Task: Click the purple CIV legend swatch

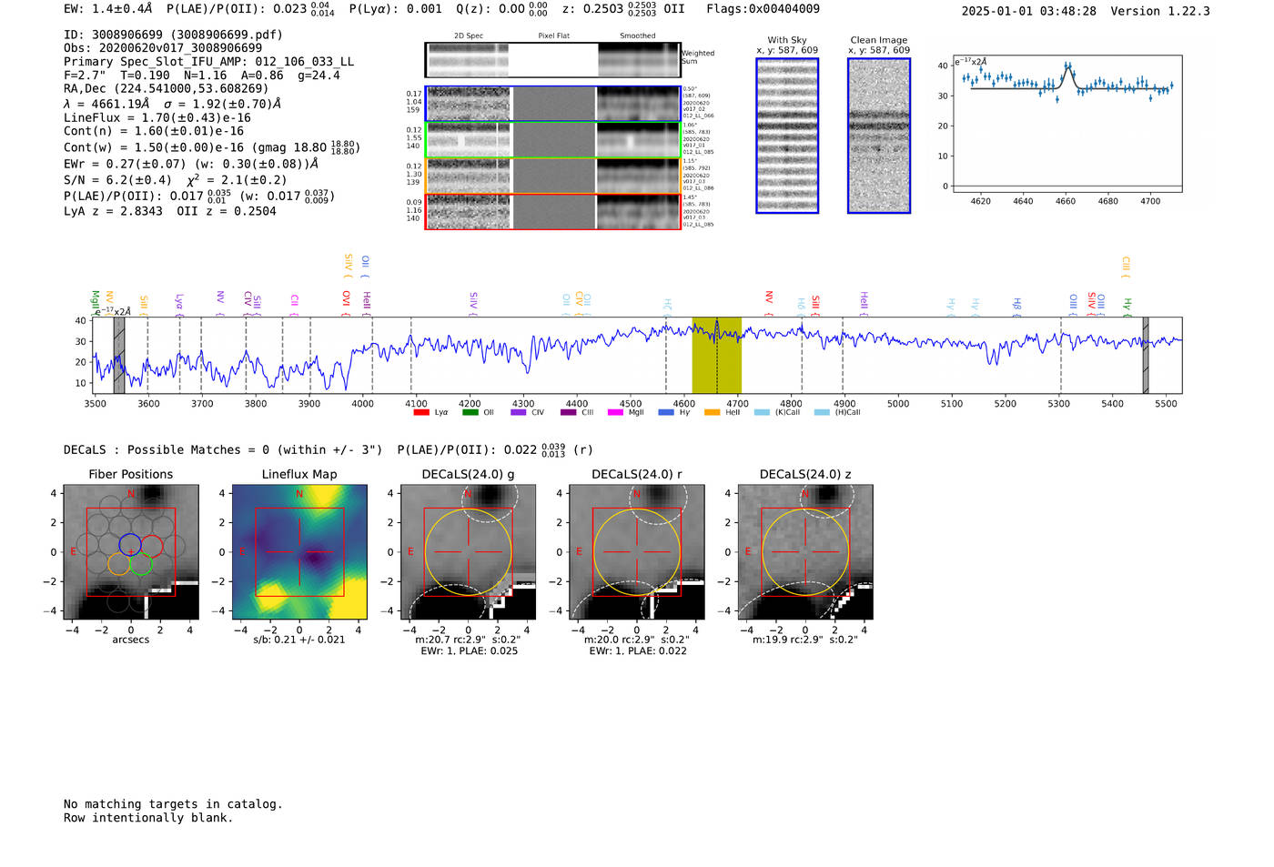Action: coord(519,412)
